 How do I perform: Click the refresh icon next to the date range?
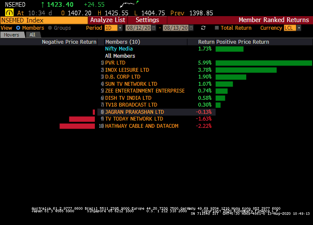pos(203,28)
